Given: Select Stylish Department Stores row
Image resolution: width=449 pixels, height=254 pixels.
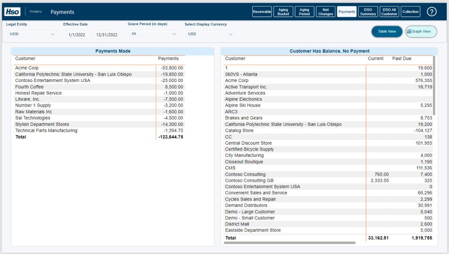Looking at the screenshot, I should pos(99,124).
